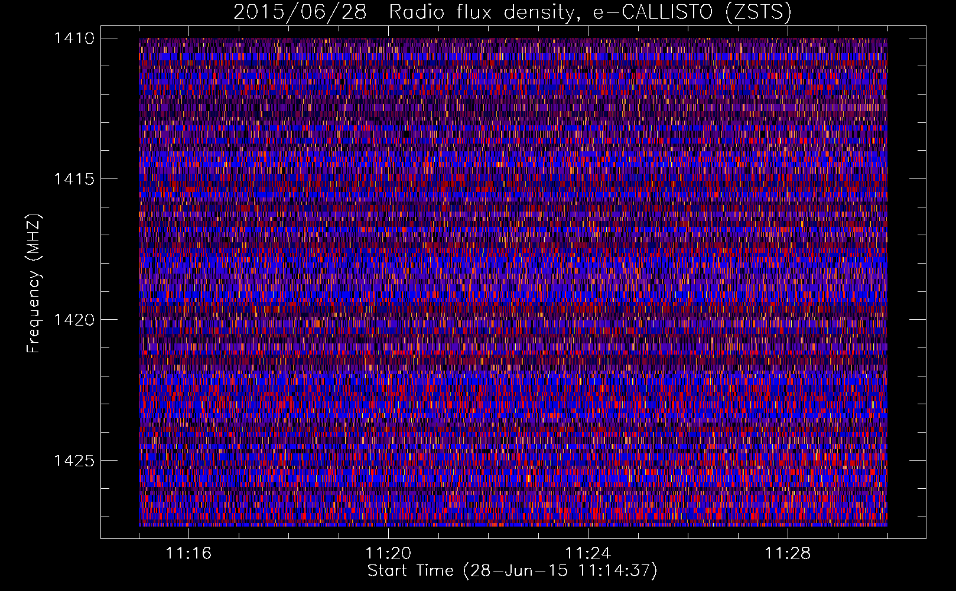
Task: Click the "Frequency (MHZ)" axis title
Action: 34,284
